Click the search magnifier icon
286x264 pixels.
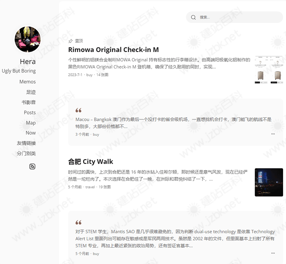point(193,17)
